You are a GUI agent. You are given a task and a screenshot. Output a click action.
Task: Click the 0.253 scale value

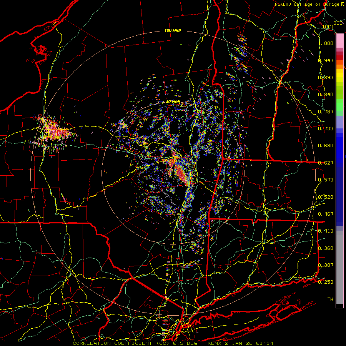click(x=326, y=282)
